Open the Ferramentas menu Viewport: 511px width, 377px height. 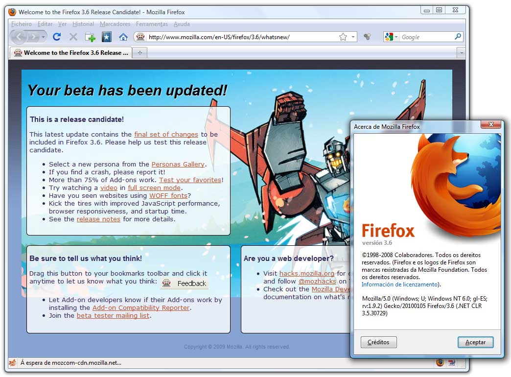152,24
